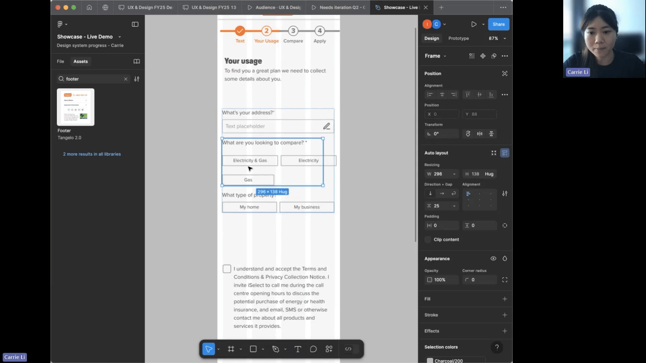Click the Footer component thumbnail

click(x=76, y=107)
